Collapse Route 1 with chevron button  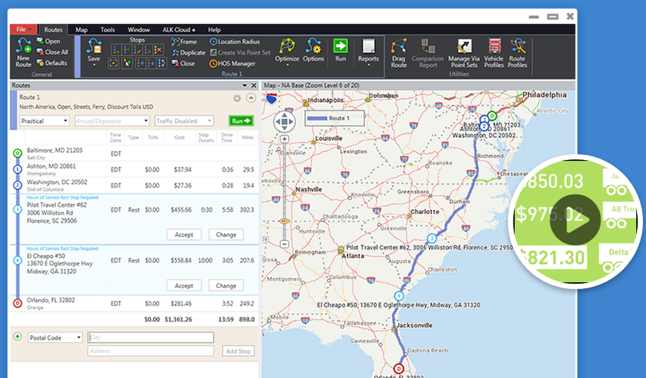(x=251, y=98)
